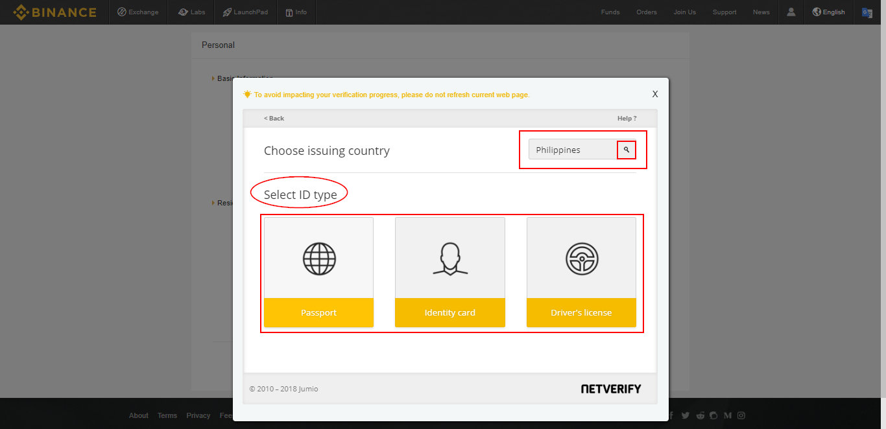
Task: Open the Privacy footer link
Action: (x=198, y=415)
